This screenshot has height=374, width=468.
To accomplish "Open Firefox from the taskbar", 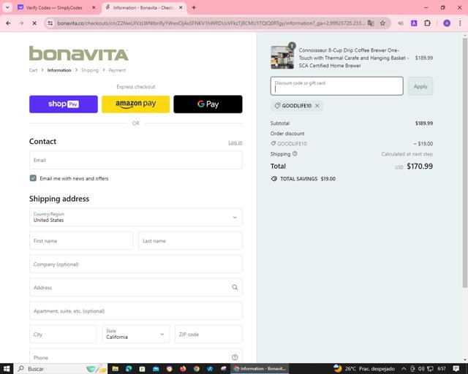I will (183, 369).
